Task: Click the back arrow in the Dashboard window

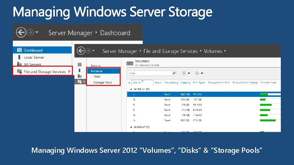Action: click(21, 32)
